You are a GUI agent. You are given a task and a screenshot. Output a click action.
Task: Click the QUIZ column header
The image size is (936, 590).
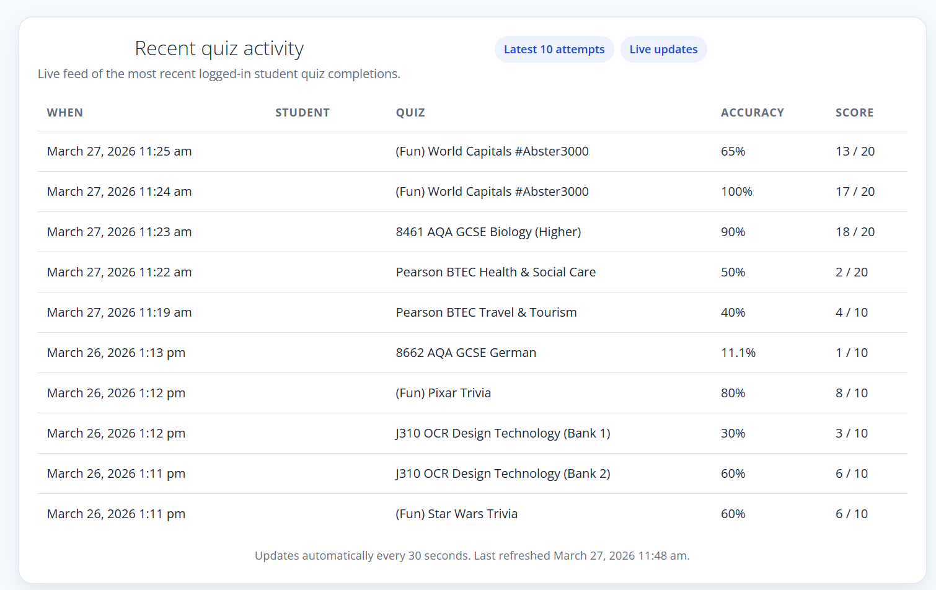click(410, 113)
